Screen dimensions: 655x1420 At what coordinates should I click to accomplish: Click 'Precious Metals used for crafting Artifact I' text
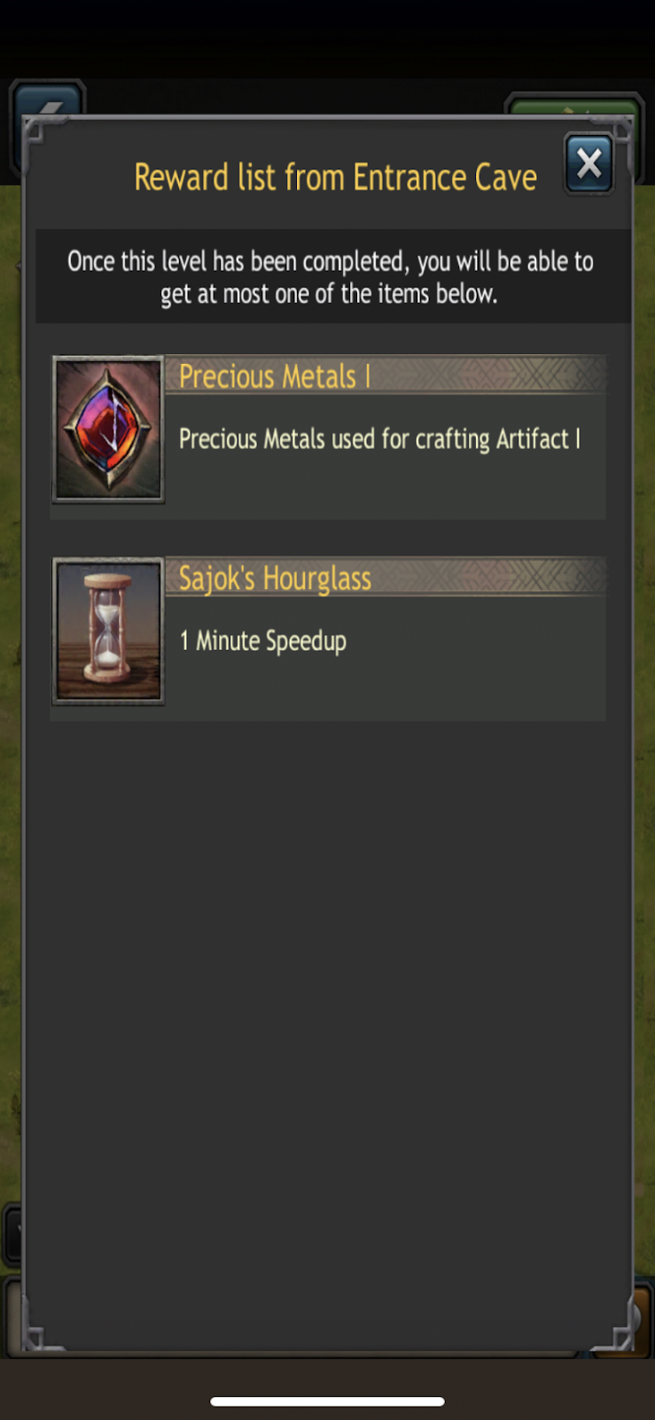click(x=379, y=438)
